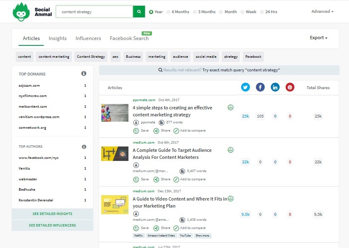Viewport: 349px width, 248px height.
Task: Select the Month time range
Action: (x=228, y=12)
